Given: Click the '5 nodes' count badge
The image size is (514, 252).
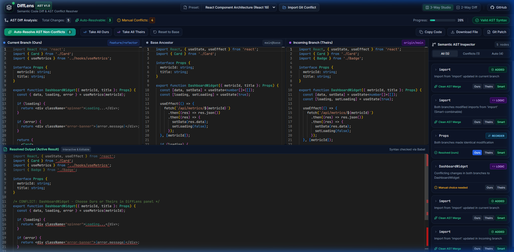Looking at the screenshot, I should (502, 45).
